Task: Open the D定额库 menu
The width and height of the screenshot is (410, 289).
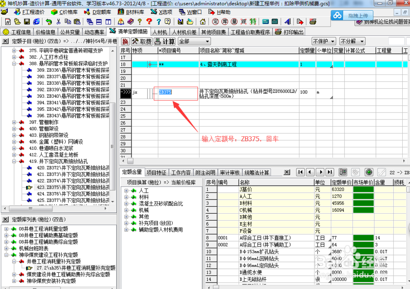Action: click(x=98, y=12)
